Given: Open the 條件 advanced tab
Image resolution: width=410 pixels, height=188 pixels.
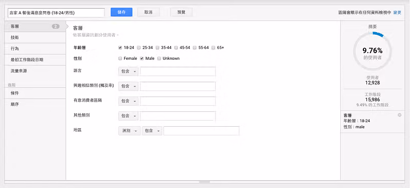Looking at the screenshot, I should coord(35,93).
